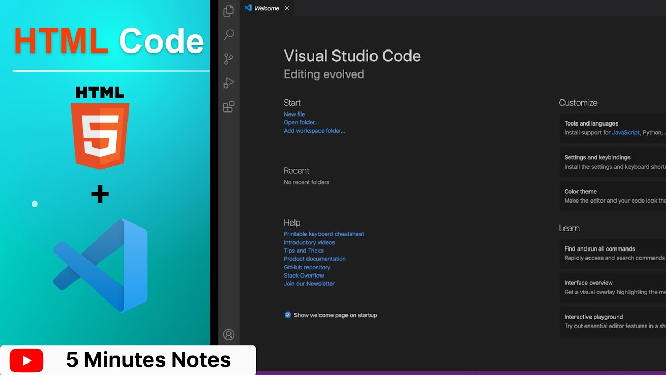Open the Tips and Tricks link
The image size is (666, 375).
303,251
